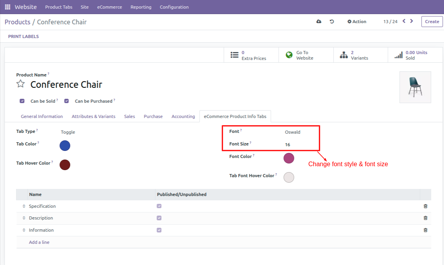Click the Create button
The image size is (444, 265).
coord(432,22)
